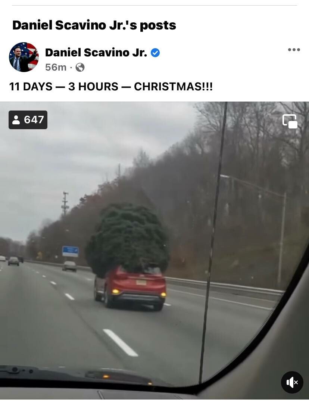Screen dimensions: 309x407
Task: Click the "11 DAYS — 3 HOURS — CHRISTMAS!!!" caption
Action: (111, 86)
